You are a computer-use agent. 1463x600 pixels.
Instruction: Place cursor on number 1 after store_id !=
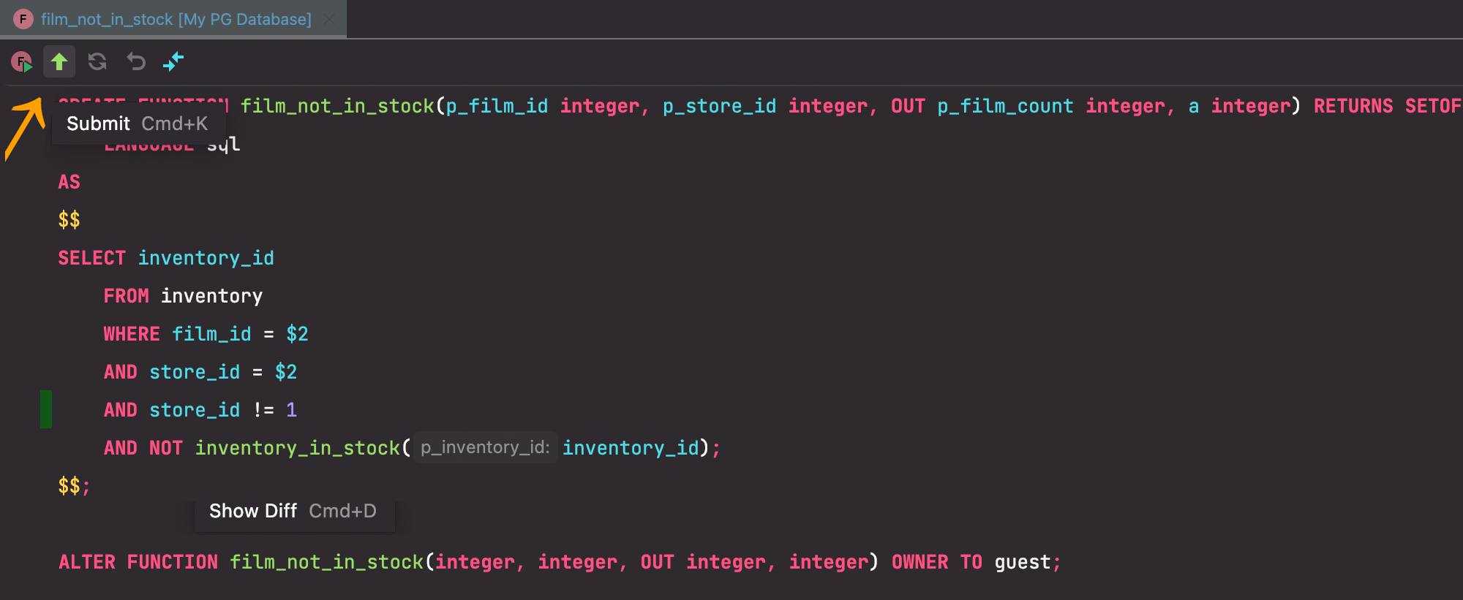pos(291,410)
